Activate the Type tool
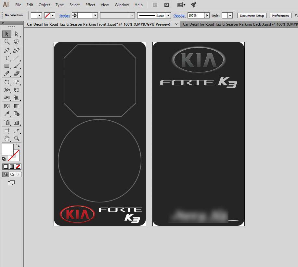 (x=6, y=58)
